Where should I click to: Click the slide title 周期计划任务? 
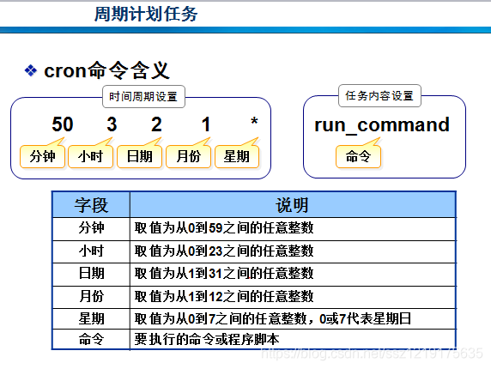[x=146, y=14]
